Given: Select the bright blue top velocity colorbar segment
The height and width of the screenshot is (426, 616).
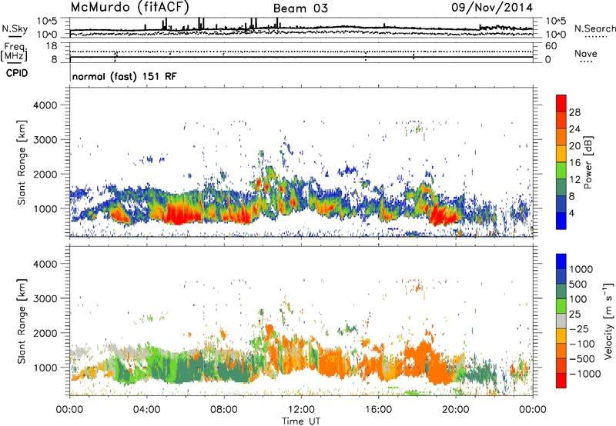Looking at the screenshot, I should point(561,261).
